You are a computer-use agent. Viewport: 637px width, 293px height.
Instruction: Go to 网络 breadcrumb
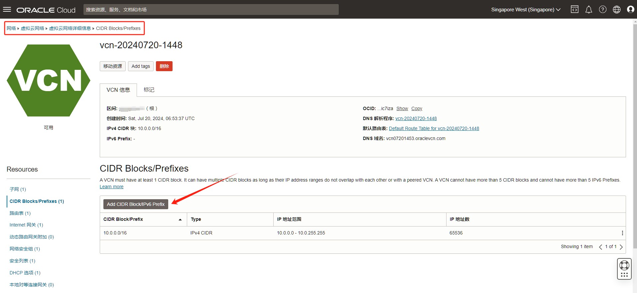pyautogui.click(x=11, y=28)
